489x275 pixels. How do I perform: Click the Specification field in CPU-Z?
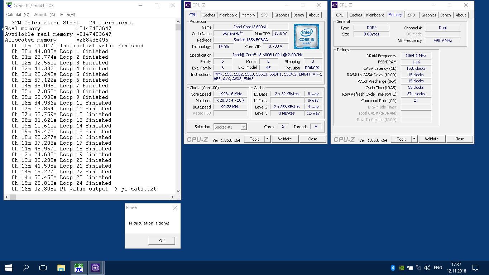(x=268, y=55)
